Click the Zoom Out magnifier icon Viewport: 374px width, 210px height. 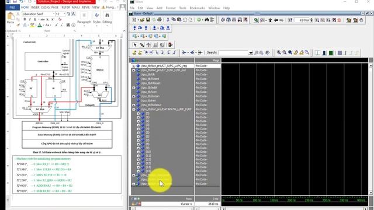pos(285,52)
